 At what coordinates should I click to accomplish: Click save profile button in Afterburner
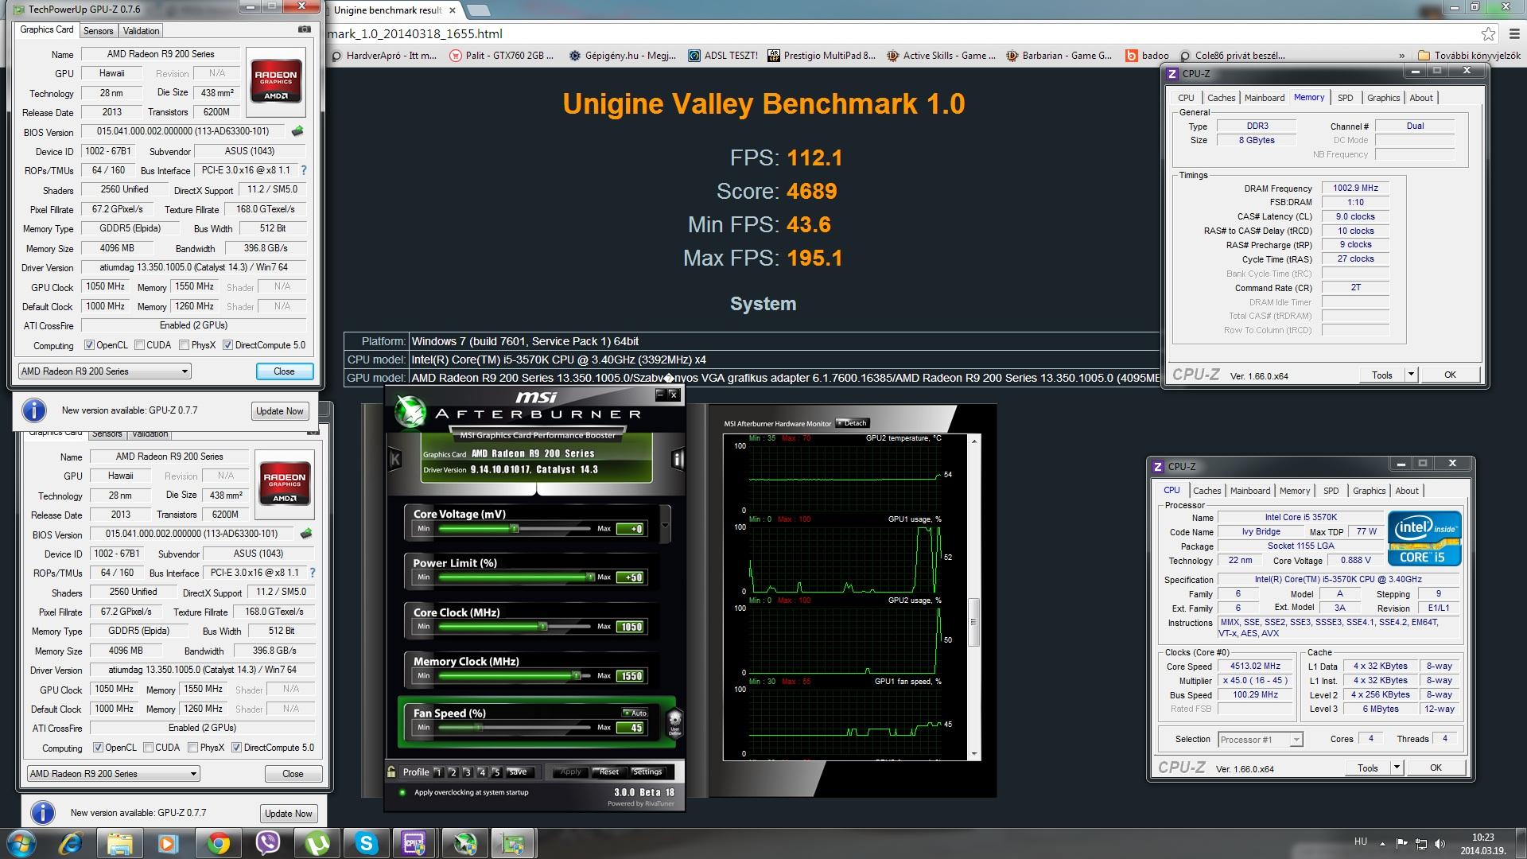pos(518,772)
